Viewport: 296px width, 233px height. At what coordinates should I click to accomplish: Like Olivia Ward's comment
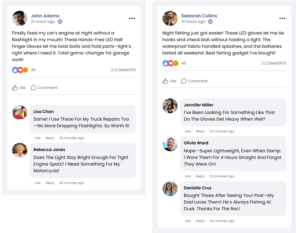(188, 176)
